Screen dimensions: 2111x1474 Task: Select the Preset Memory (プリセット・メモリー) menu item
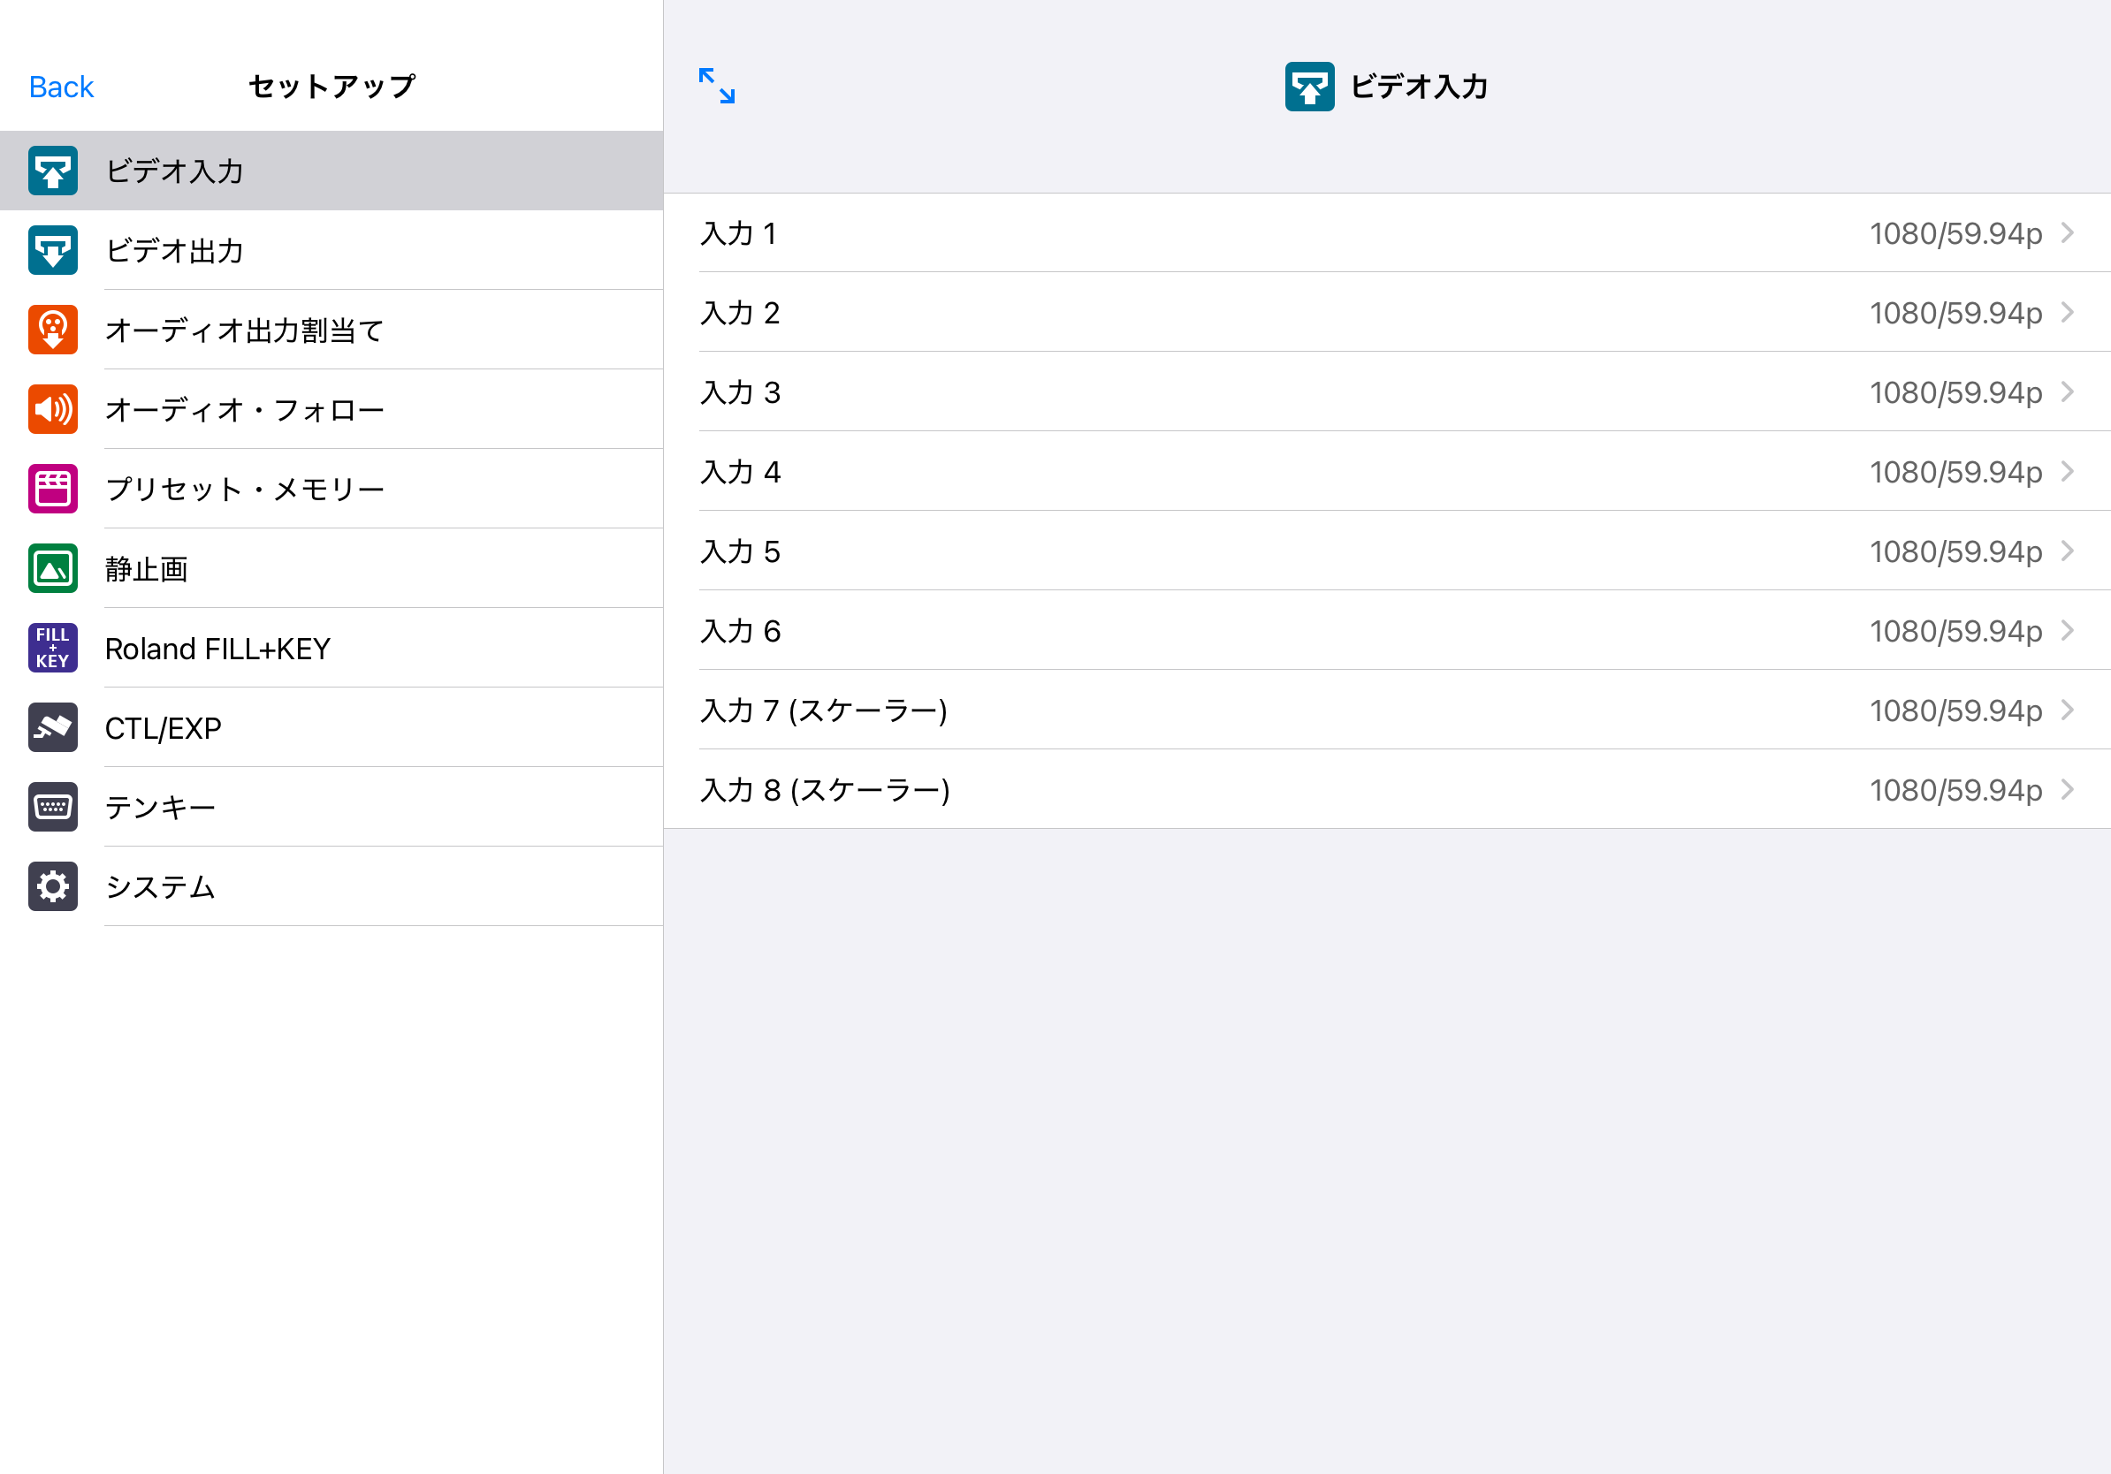245,489
